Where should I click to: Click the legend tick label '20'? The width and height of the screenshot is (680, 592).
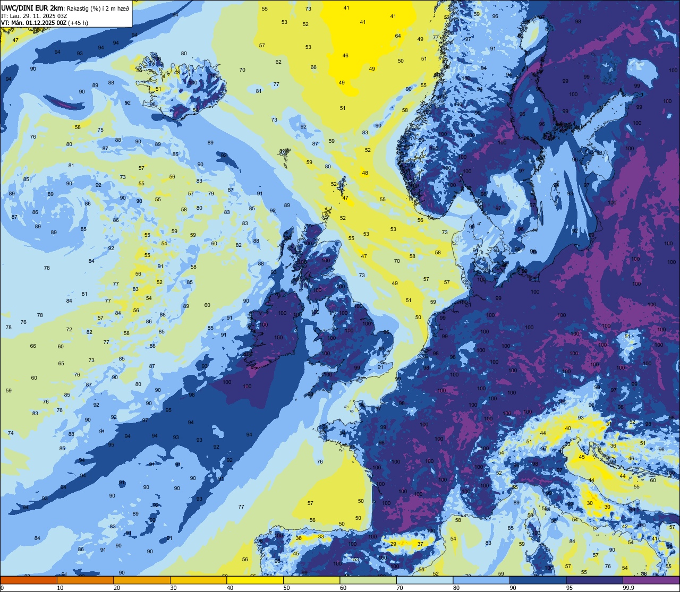point(116,588)
